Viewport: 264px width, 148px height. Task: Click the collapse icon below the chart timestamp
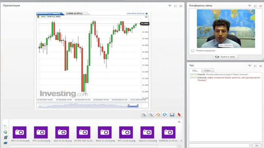coord(146,16)
